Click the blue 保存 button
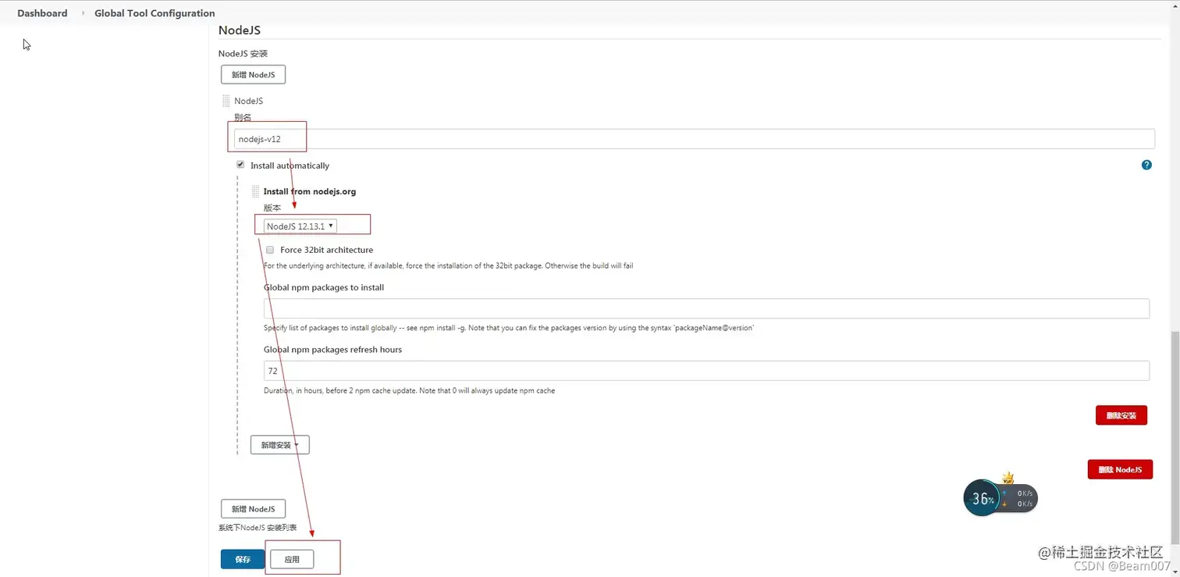This screenshot has width=1180, height=577. pos(243,559)
